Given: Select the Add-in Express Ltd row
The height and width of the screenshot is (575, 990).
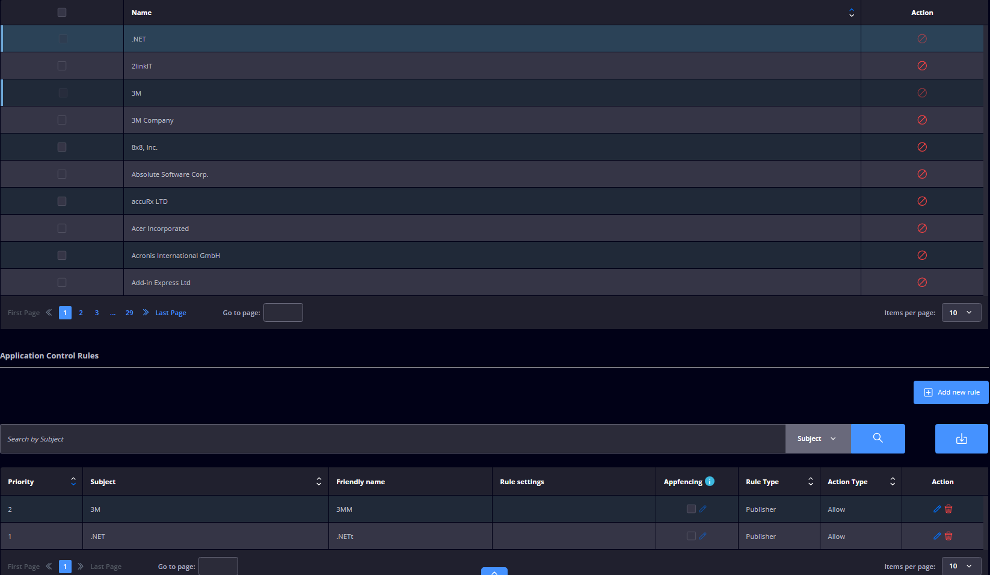Looking at the screenshot, I should pyautogui.click(x=492, y=282).
